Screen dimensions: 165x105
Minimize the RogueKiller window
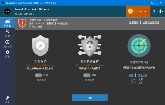[144, 3]
